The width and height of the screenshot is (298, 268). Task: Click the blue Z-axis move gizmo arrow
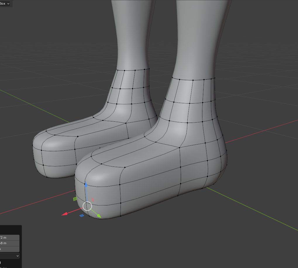pos(86,185)
